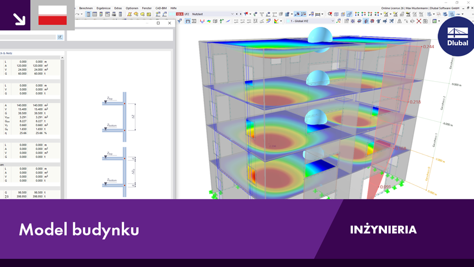This screenshot has width=474, height=267.
Task: Set view in Z direction
Action: click(370, 14)
